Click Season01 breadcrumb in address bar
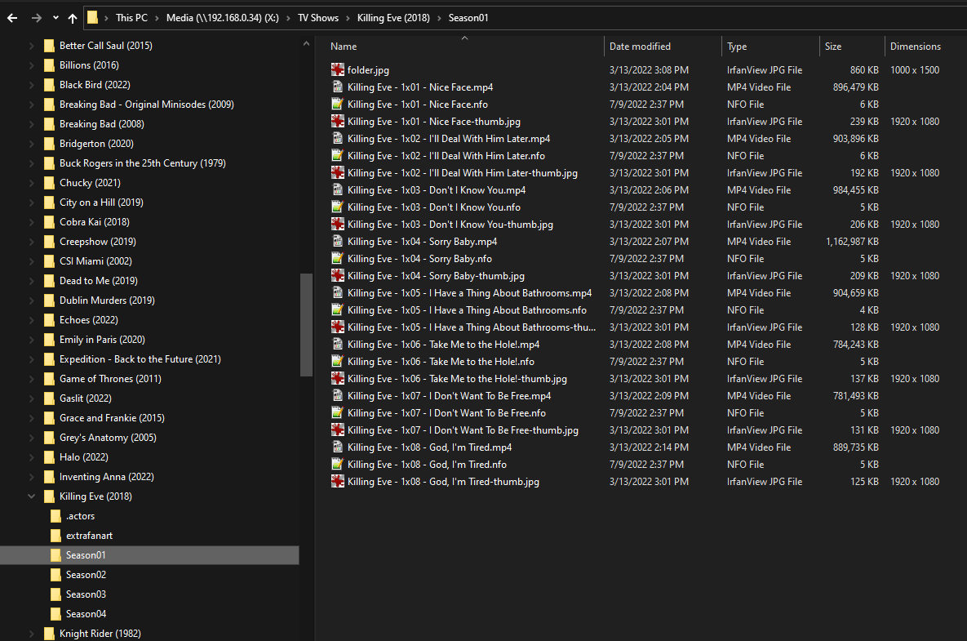This screenshot has width=967, height=641. [x=468, y=18]
